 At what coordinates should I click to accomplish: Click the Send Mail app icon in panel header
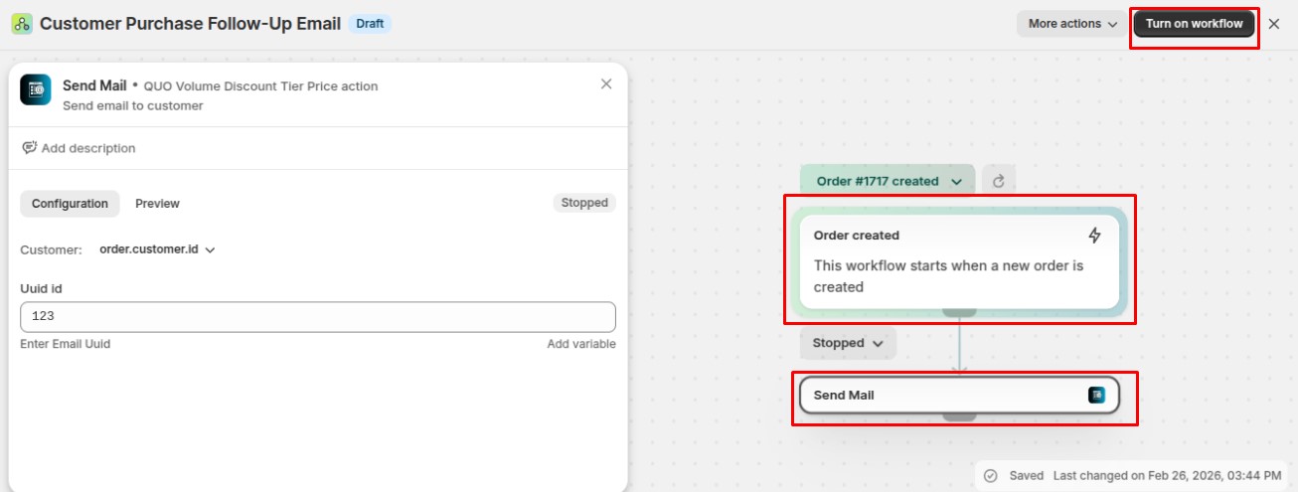point(36,90)
